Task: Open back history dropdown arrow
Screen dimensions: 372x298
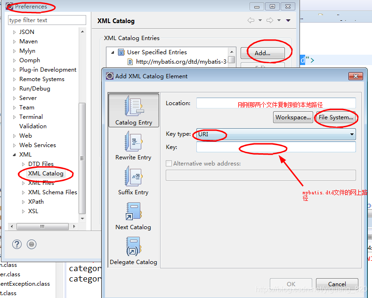Action: [260, 20]
